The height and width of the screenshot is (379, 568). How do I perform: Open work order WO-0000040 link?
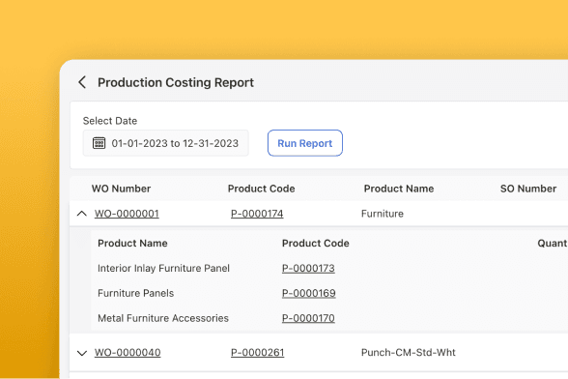tap(128, 353)
